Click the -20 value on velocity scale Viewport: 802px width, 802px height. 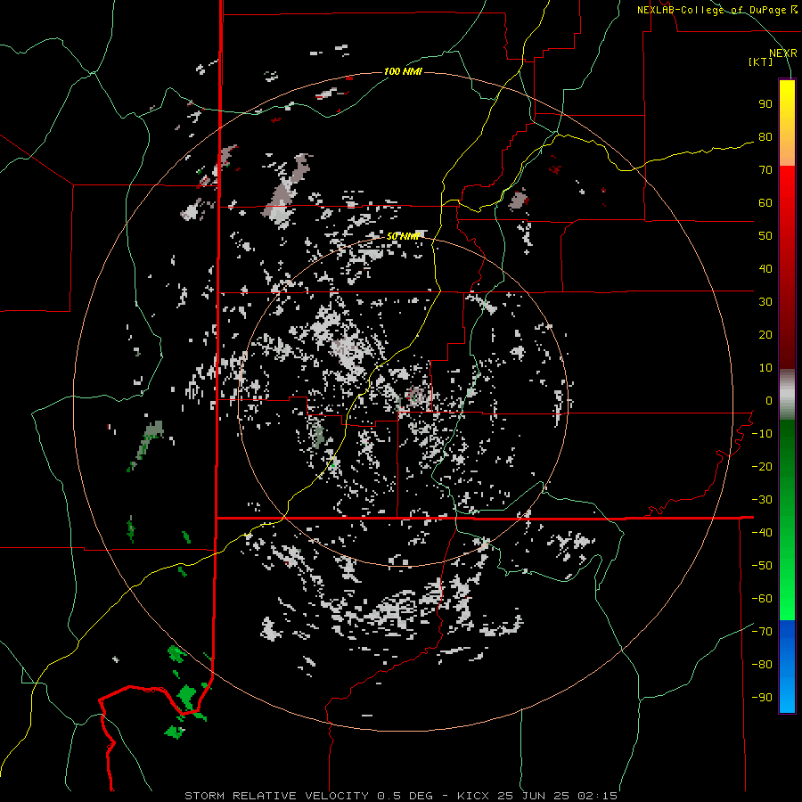pos(762,467)
